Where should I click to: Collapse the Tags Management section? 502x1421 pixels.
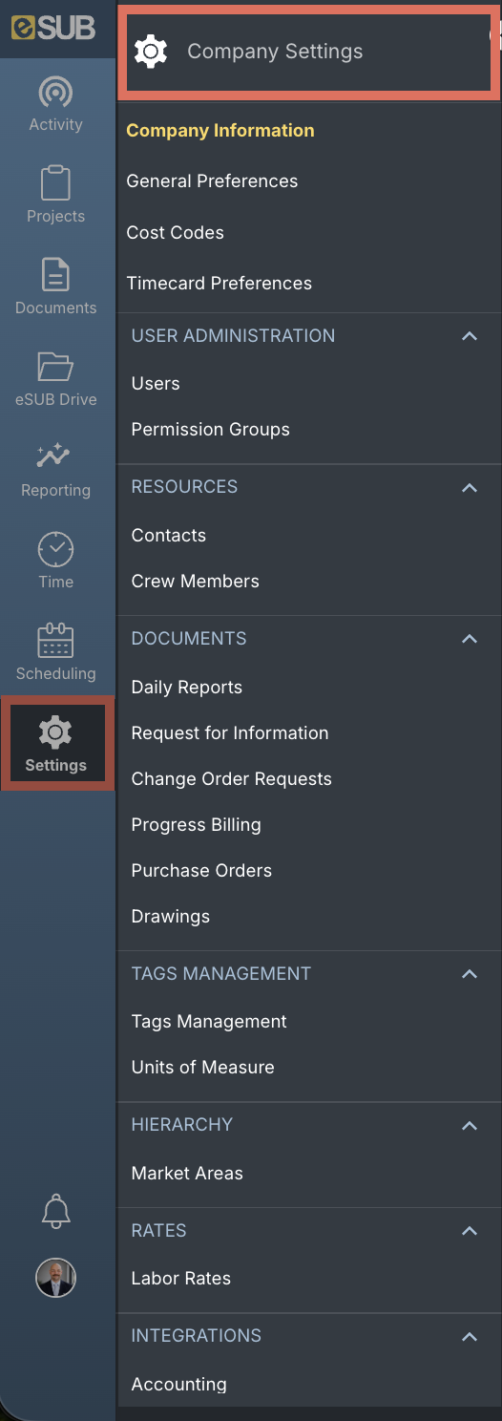tap(469, 974)
